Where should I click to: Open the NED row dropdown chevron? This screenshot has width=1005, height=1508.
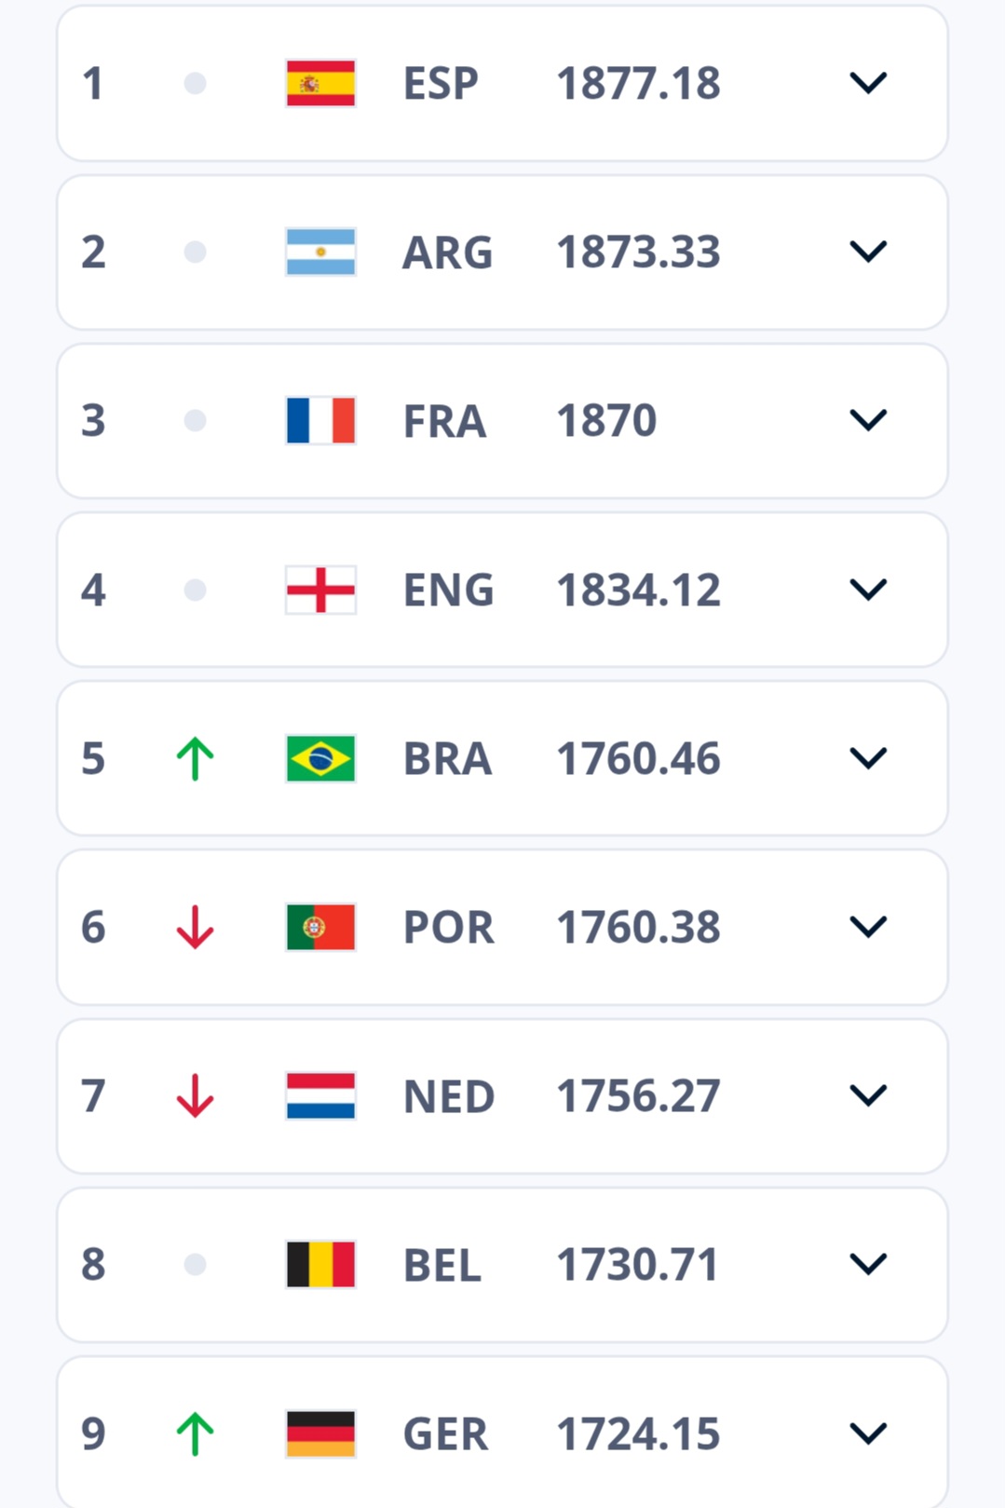pyautogui.click(x=867, y=1095)
